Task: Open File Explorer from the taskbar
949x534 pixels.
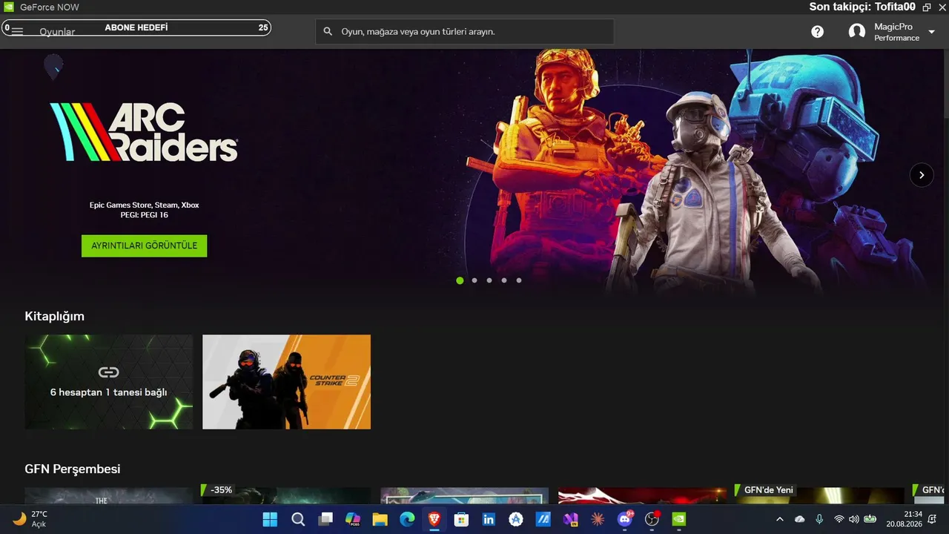Action: coord(380,519)
